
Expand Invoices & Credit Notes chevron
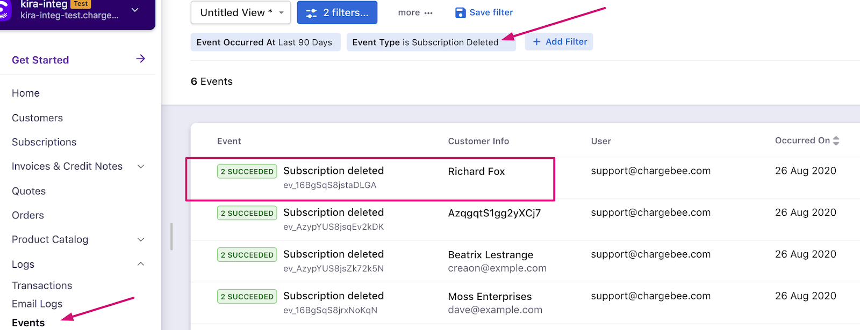tap(141, 166)
